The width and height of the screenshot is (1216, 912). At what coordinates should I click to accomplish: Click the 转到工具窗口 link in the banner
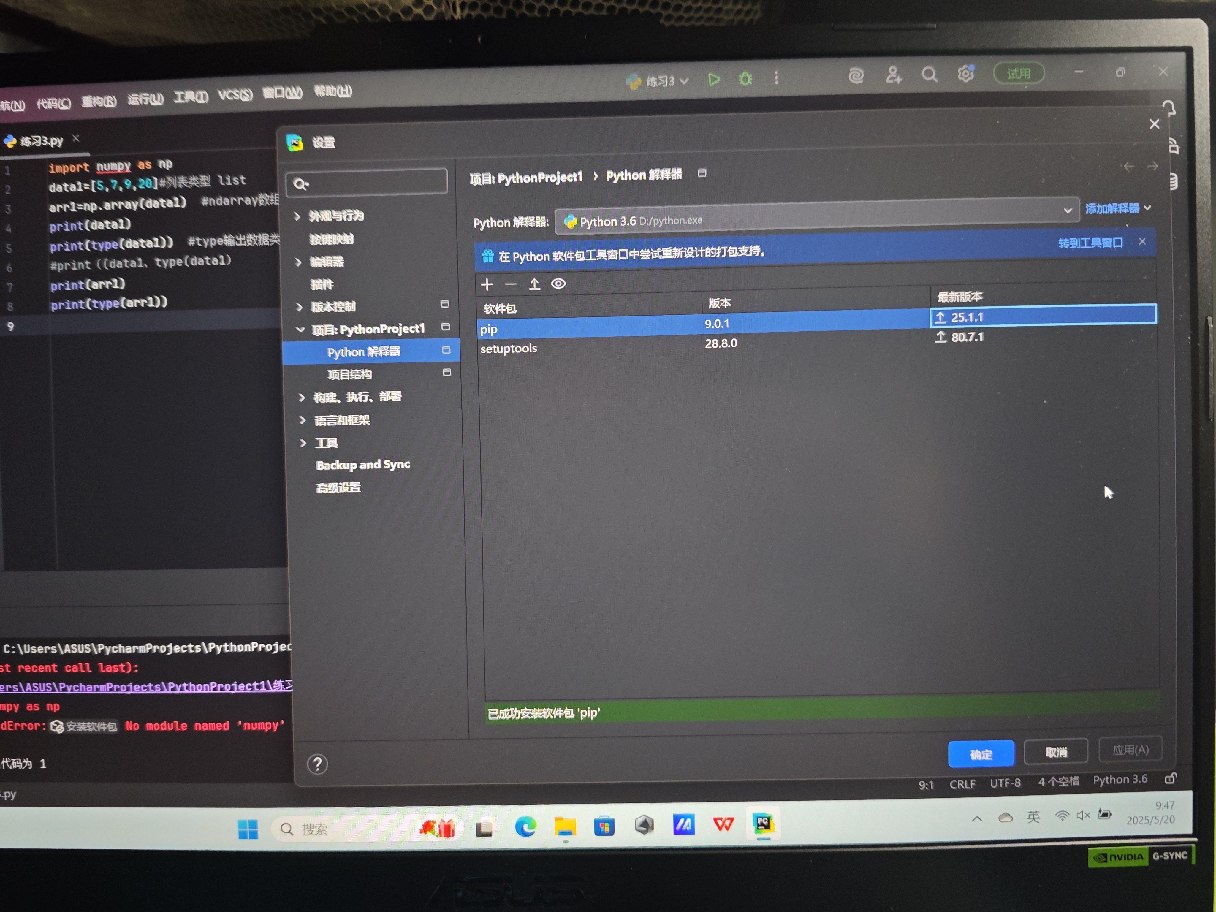(1090, 243)
